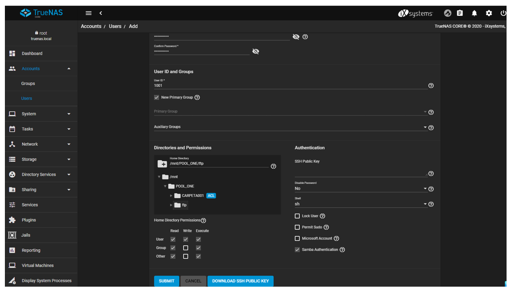The width and height of the screenshot is (511, 292).
Task: Open help for New Primary Group
Action: click(x=197, y=97)
